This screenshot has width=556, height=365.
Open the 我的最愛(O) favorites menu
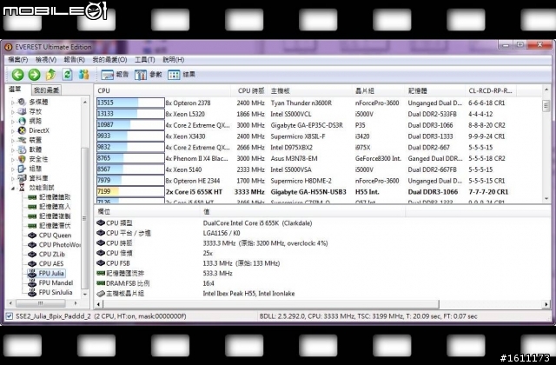109,60
